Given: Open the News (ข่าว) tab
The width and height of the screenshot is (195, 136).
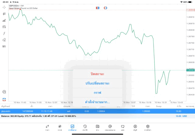Looking at the screenshot, I should pos(97,127).
